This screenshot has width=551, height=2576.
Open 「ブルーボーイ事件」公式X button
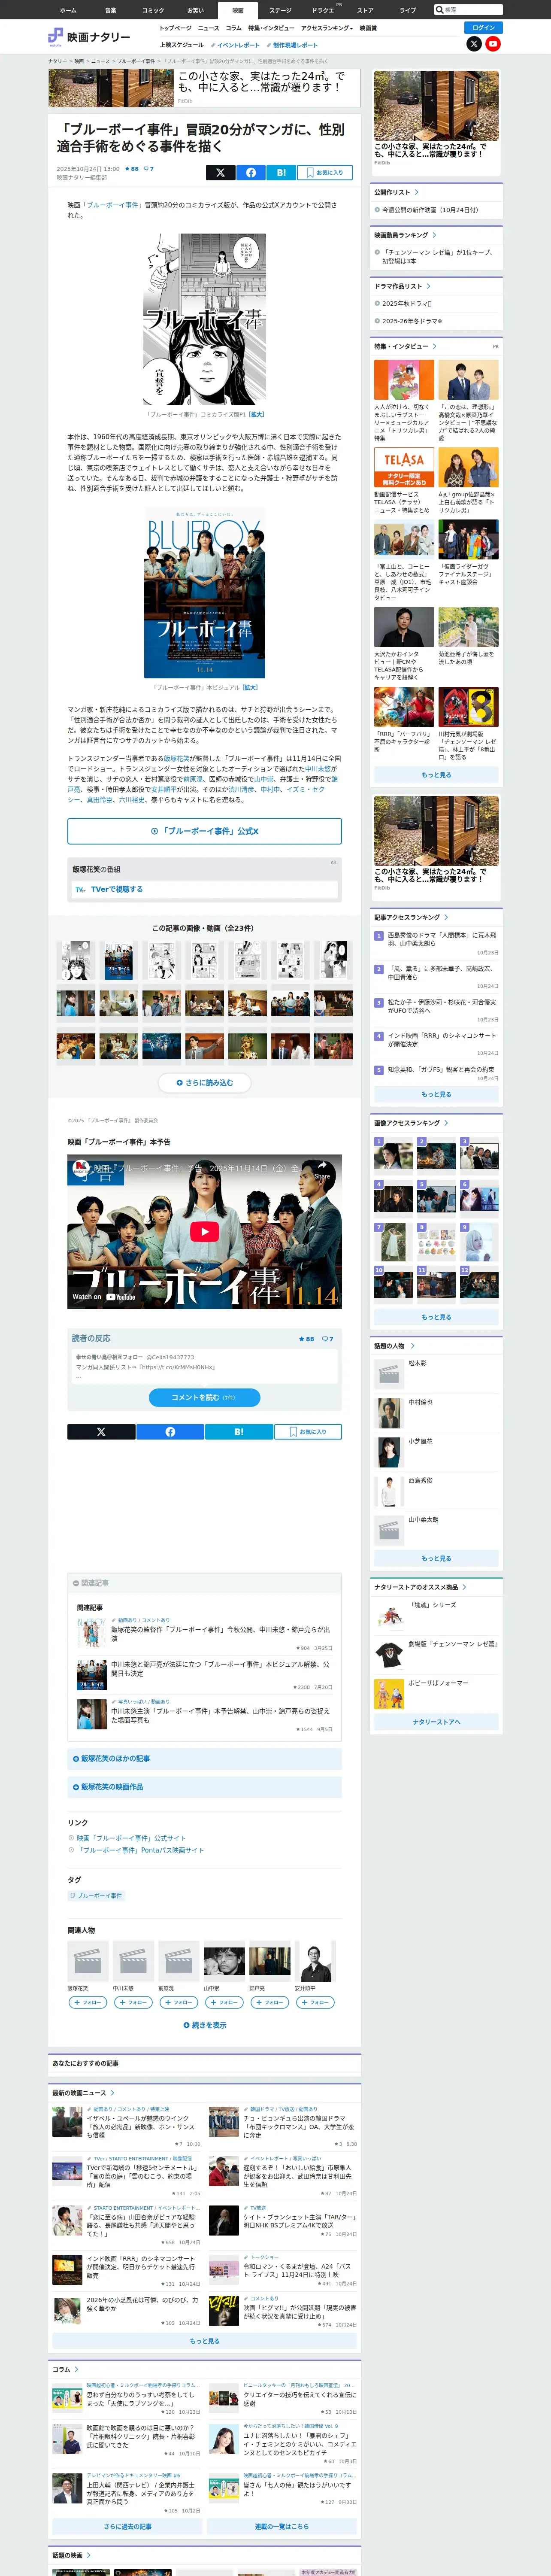[x=205, y=831]
